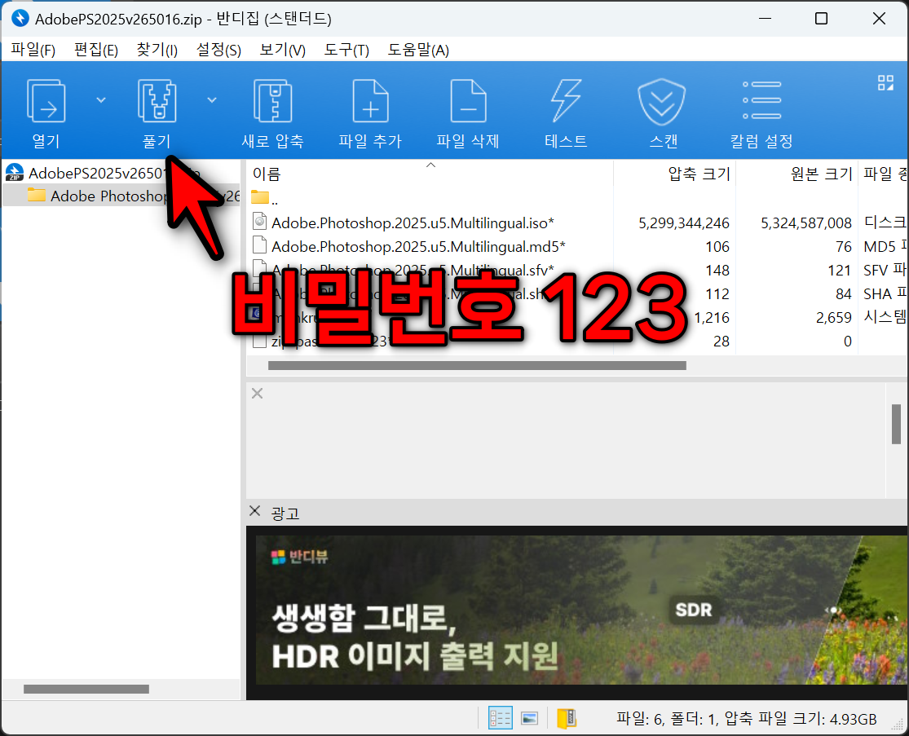This screenshot has height=736, width=909.
Task: Close the 광고 ad panel
Action: click(x=254, y=510)
